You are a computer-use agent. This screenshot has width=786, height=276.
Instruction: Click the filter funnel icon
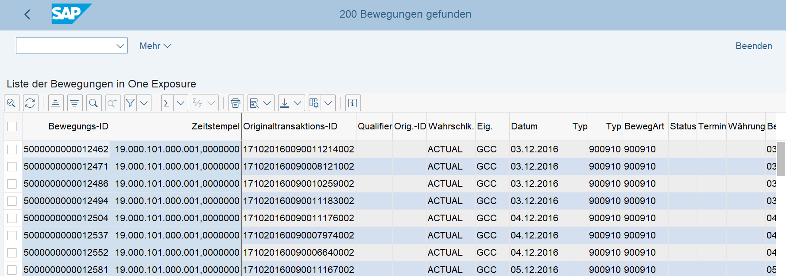(130, 103)
